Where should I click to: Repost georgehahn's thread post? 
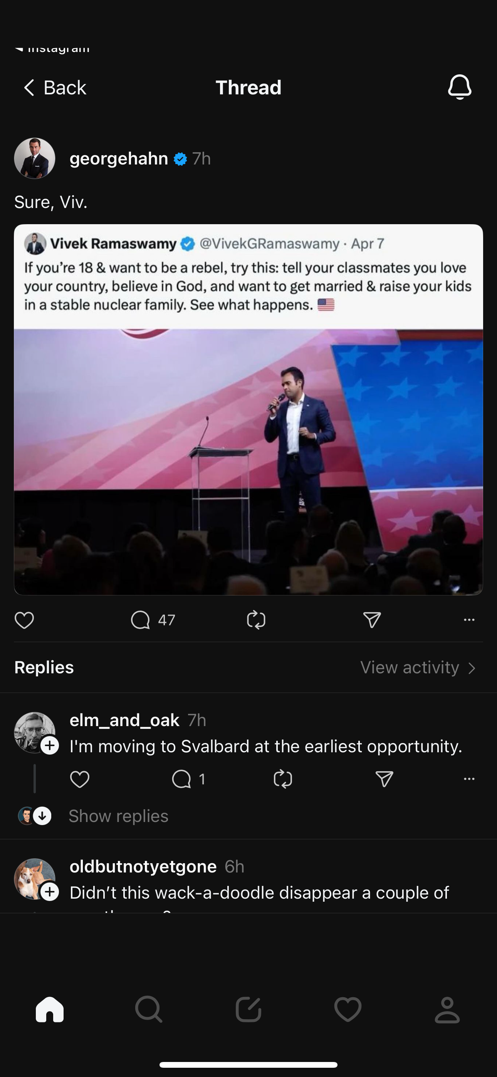pos(256,620)
